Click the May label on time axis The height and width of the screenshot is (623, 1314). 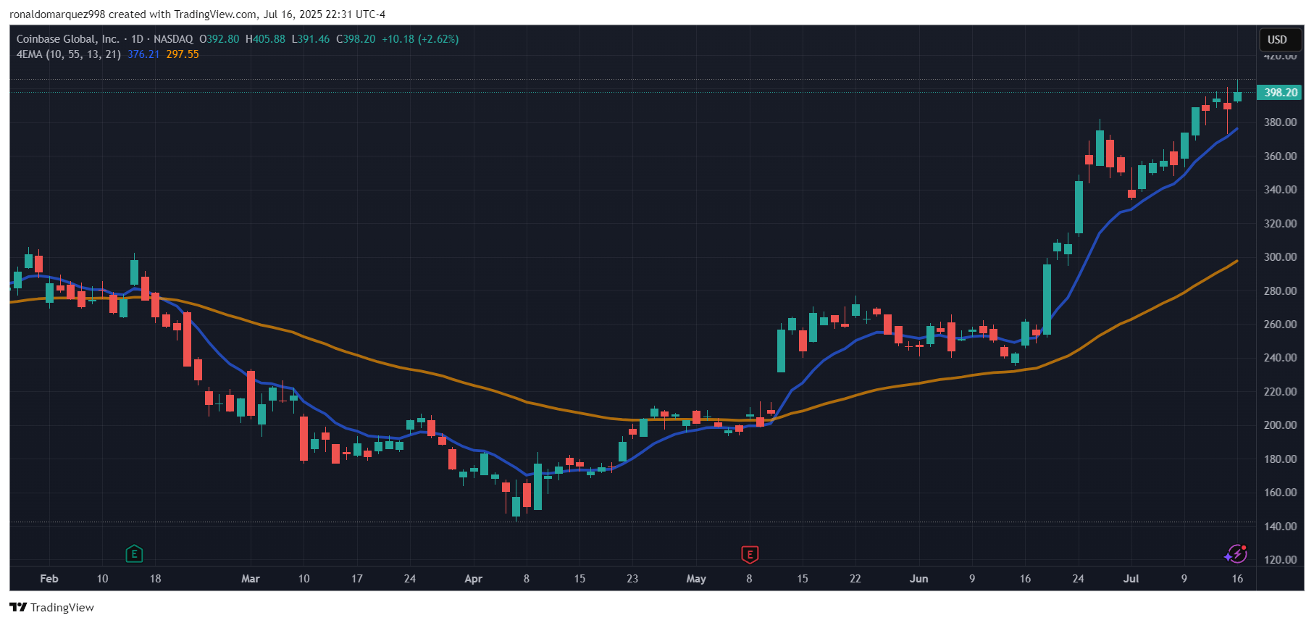pos(696,579)
